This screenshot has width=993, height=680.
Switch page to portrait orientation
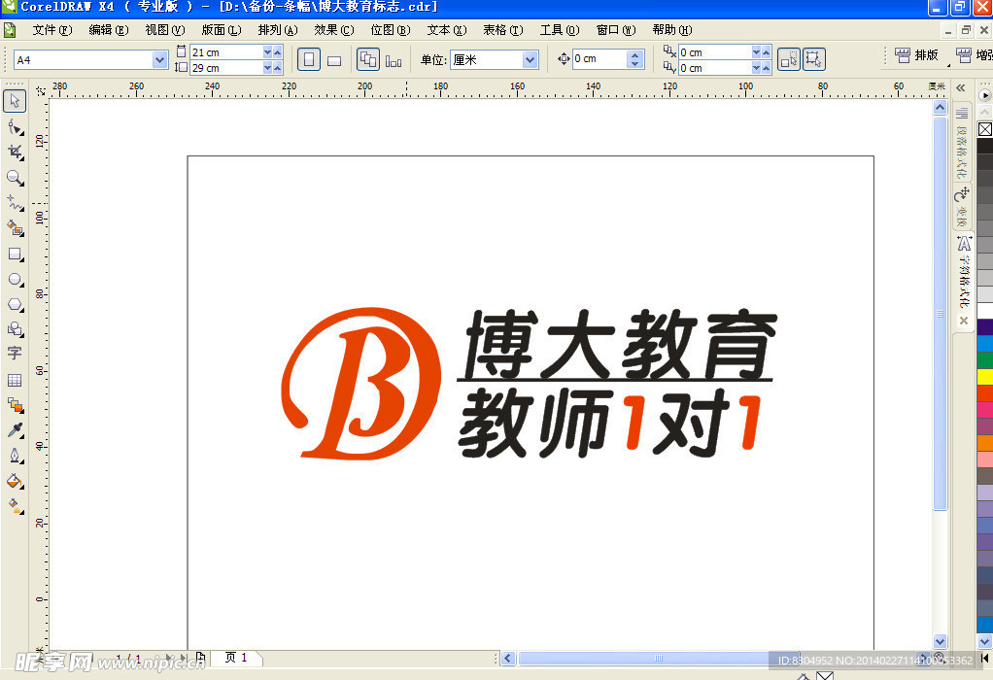(x=309, y=60)
